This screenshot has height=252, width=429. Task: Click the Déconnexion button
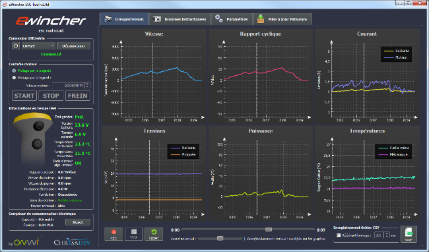coord(73,46)
